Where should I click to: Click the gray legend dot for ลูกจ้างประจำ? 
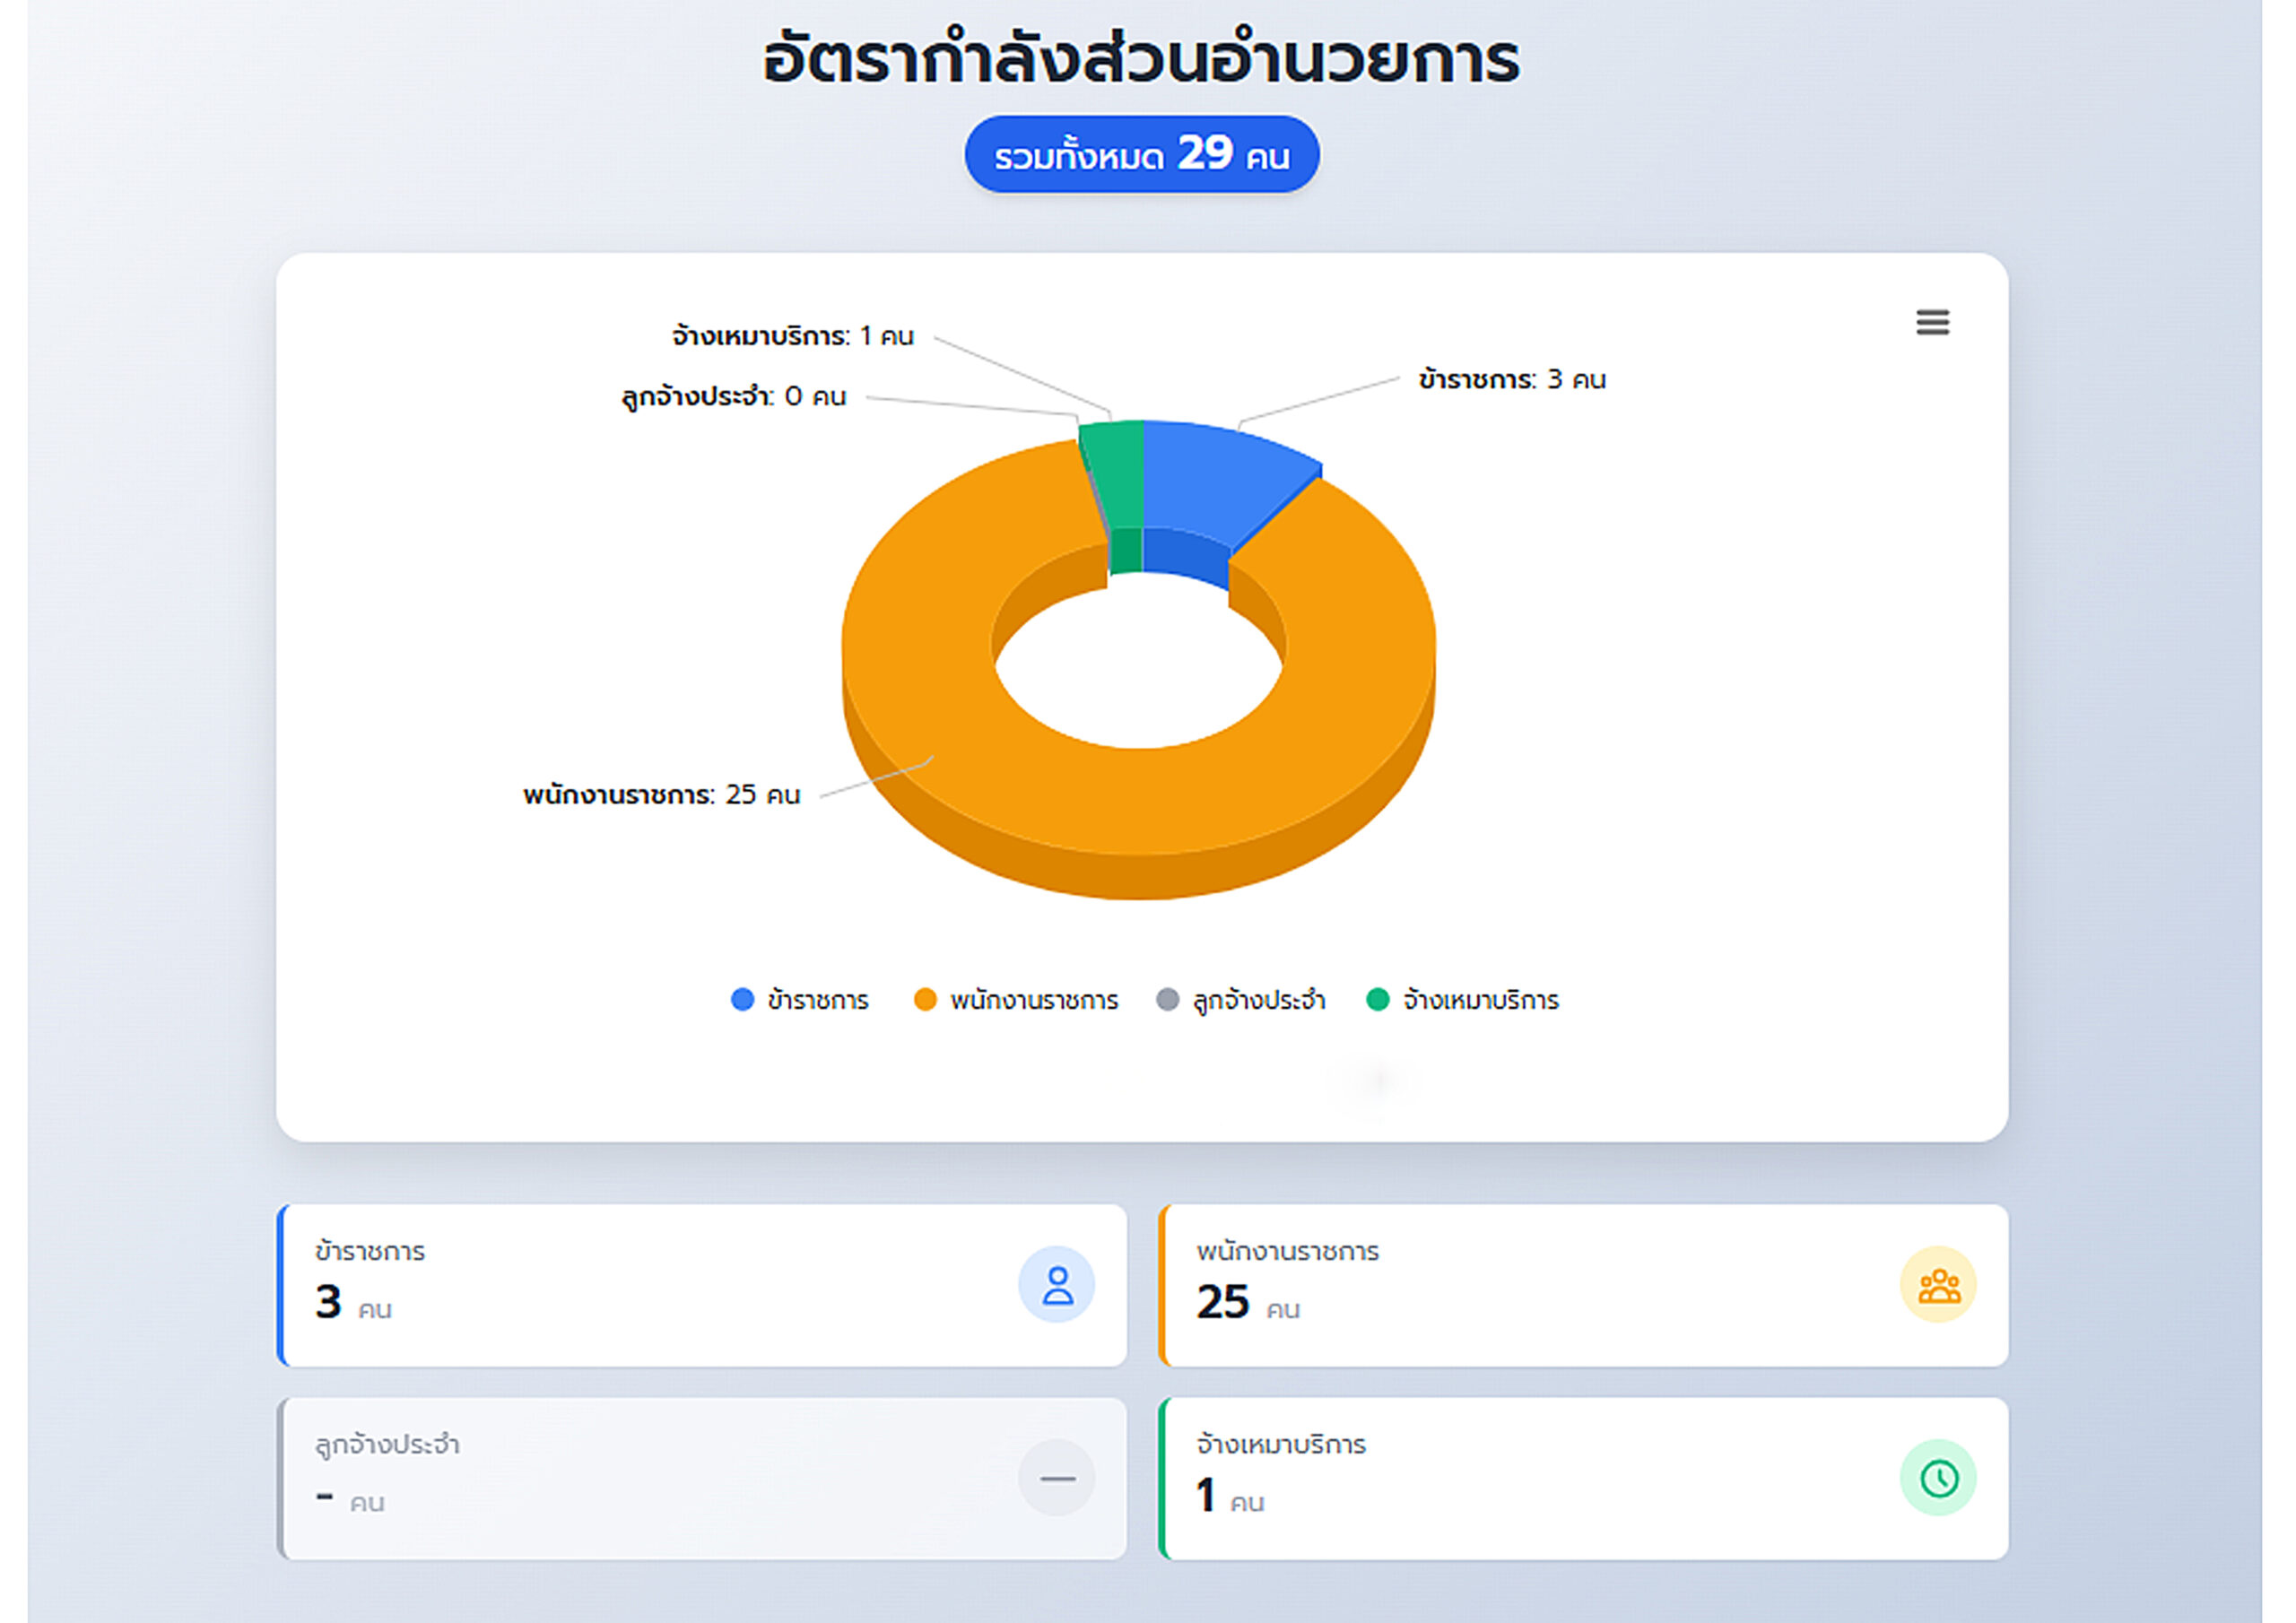click(x=1167, y=1000)
